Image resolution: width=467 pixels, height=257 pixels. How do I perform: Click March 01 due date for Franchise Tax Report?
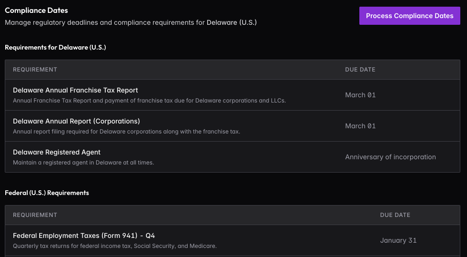[360, 95]
